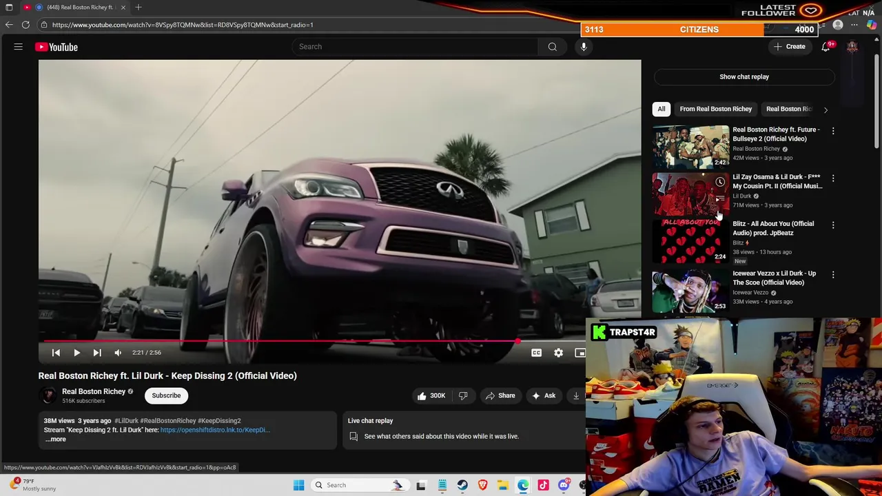Open Windows Start menu

[298, 485]
